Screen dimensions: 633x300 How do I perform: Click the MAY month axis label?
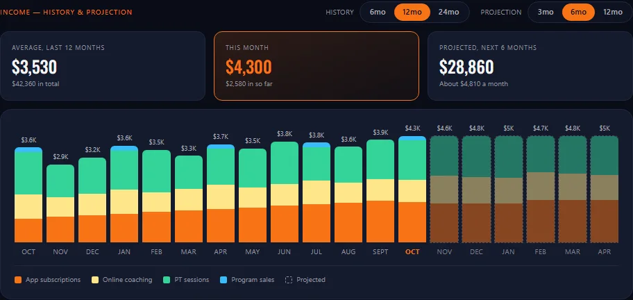253,252
